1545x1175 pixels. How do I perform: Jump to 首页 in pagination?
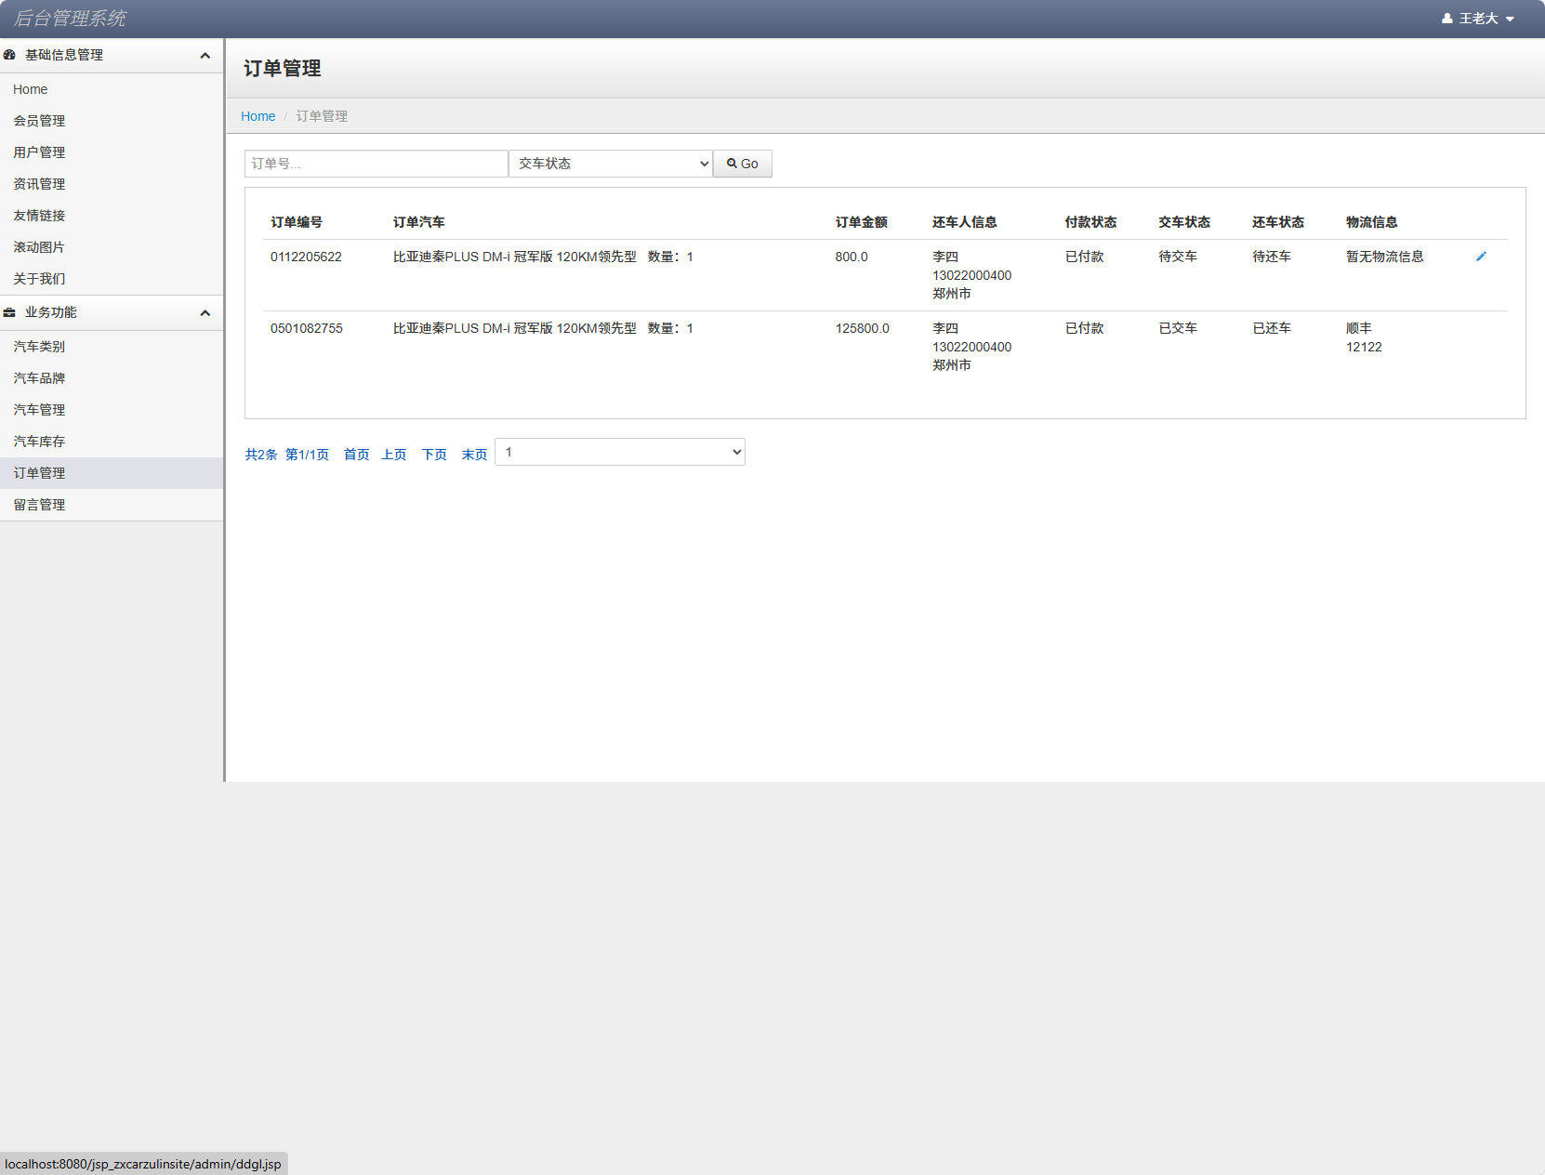tap(356, 455)
